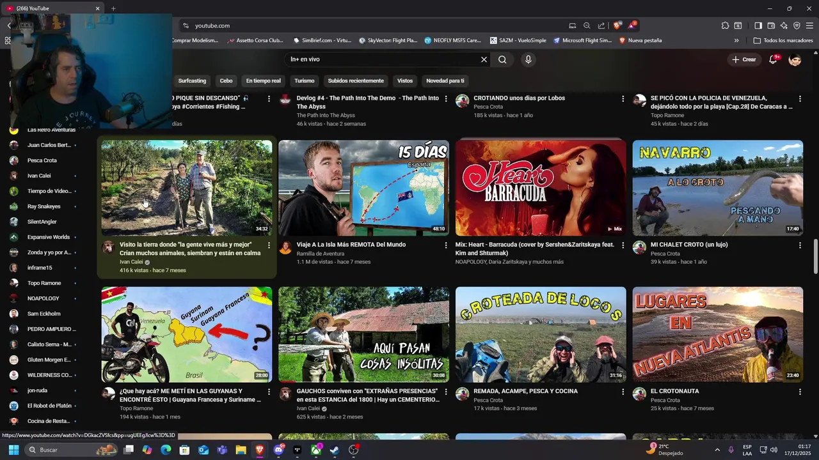Viewport: 819px width, 460px height.
Task: Open browser extensions puzzle icon
Action: point(725,26)
